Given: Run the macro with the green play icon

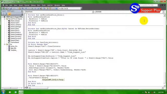Looking at the screenshot, I should pyautogui.click(x=32, y=9).
